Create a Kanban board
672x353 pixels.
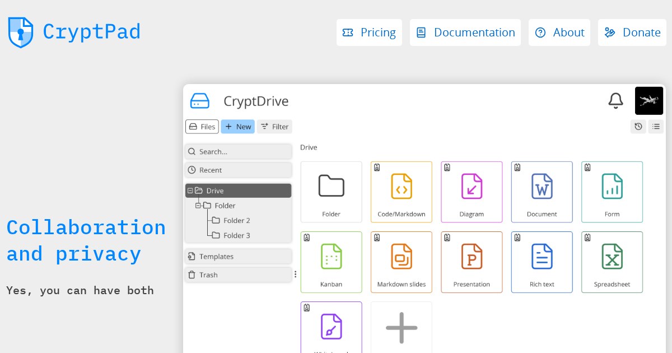tap(332, 262)
